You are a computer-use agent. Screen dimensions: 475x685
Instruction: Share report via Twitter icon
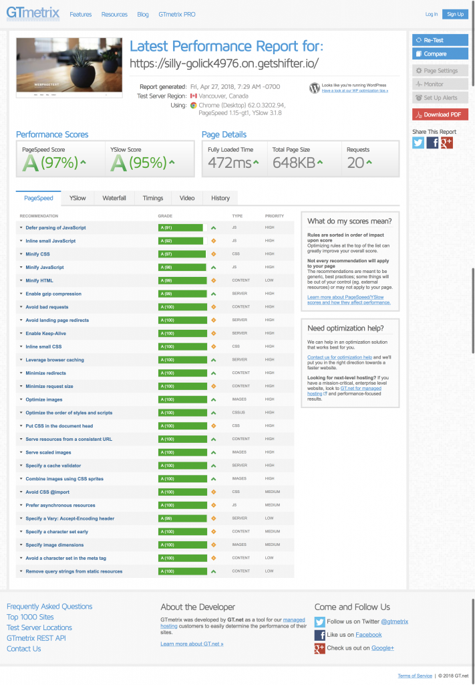[418, 143]
